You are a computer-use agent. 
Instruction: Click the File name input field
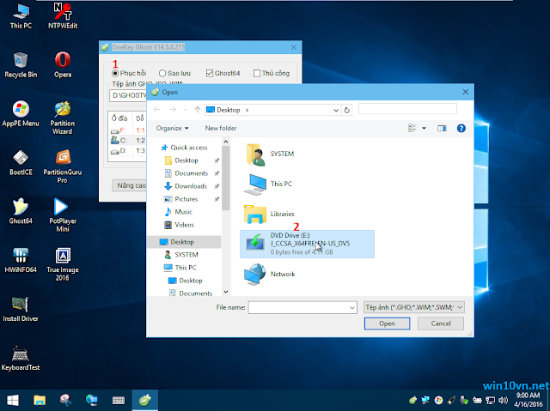click(x=298, y=308)
